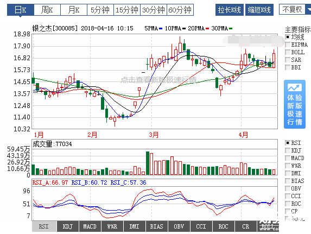Open the ROC bottom tab
The image size is (311, 234).
223,226
